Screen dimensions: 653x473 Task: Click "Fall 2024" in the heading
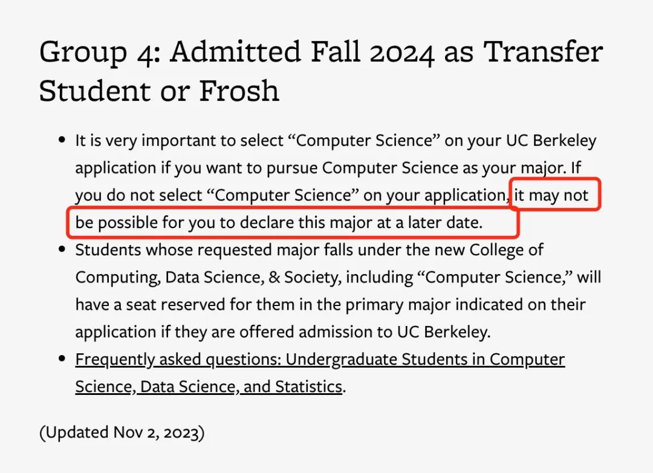click(372, 52)
